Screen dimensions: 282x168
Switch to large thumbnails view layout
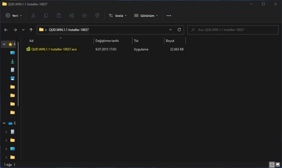(x=277, y=165)
